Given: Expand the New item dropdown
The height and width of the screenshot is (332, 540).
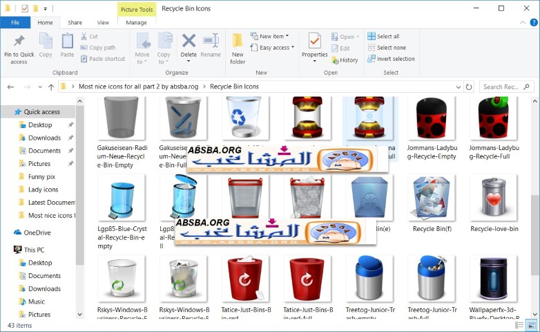Looking at the screenshot, I should tap(270, 36).
